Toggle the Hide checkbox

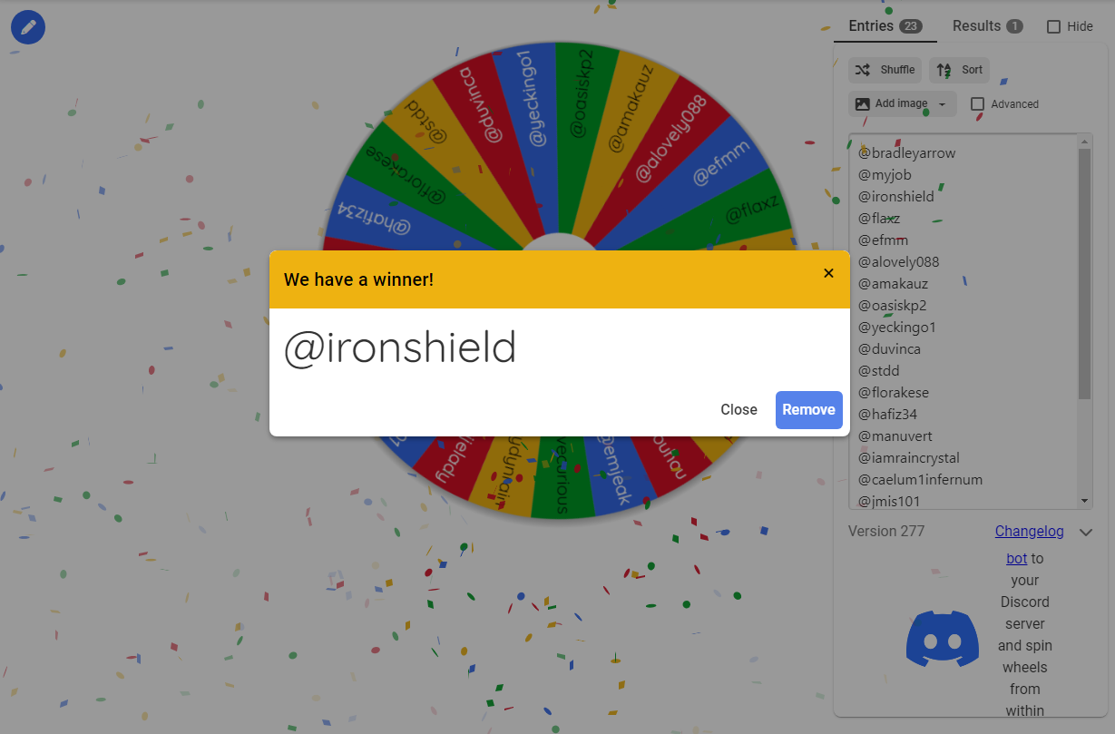(1053, 26)
